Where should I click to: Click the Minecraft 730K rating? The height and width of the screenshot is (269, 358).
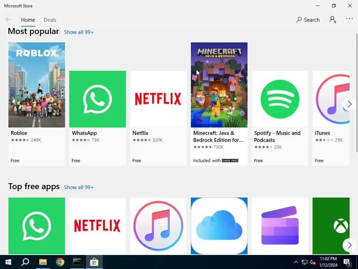tap(208, 147)
